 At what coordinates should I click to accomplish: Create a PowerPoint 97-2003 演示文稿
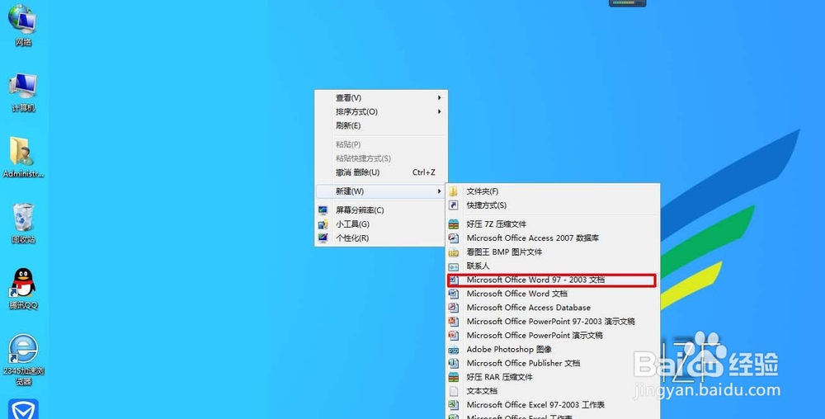(553, 321)
